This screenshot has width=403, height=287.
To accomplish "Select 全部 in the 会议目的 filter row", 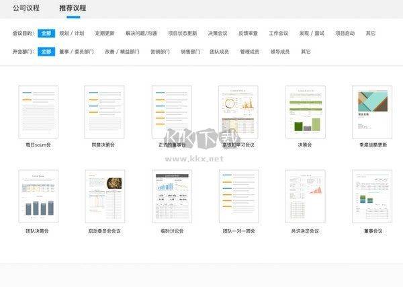I will pos(46,33).
